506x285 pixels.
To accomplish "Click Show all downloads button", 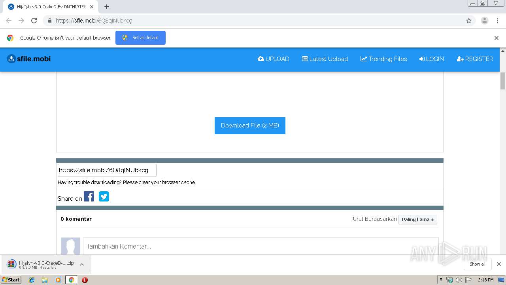I will [x=478, y=264].
